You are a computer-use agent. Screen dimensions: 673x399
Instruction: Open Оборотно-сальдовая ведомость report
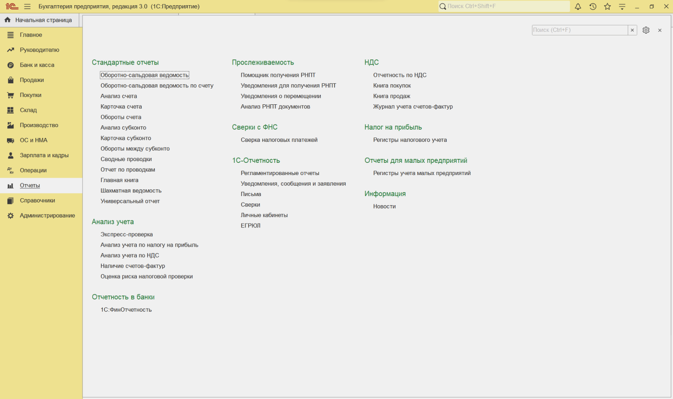point(144,75)
